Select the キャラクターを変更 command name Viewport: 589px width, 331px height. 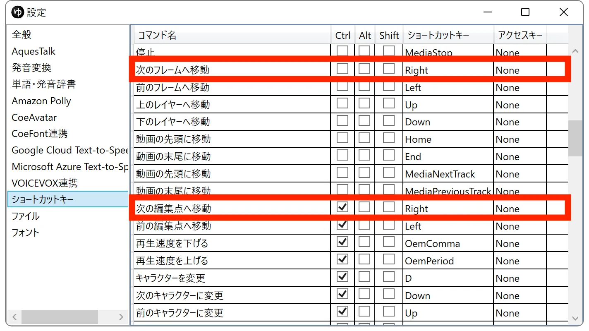tap(171, 278)
